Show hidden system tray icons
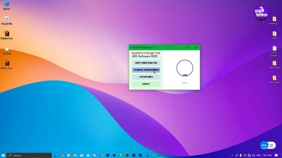The width and height of the screenshot is (282, 158). [x=232, y=155]
